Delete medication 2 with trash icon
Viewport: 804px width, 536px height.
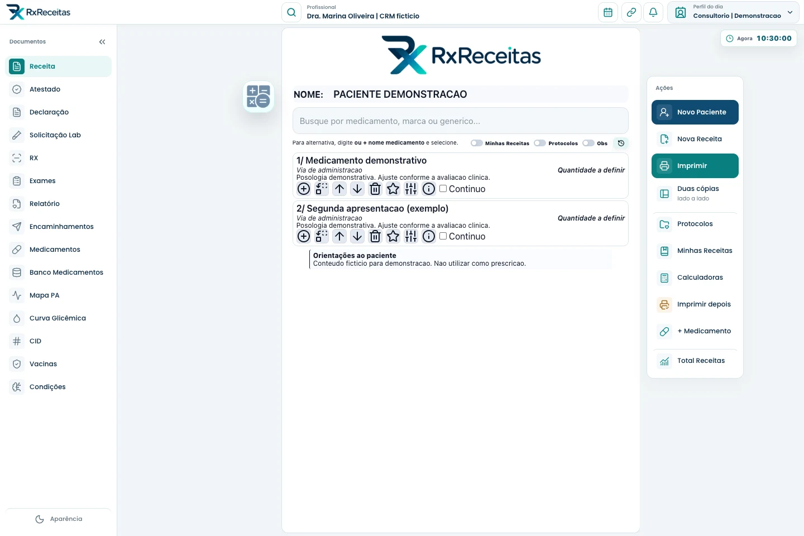[375, 236]
